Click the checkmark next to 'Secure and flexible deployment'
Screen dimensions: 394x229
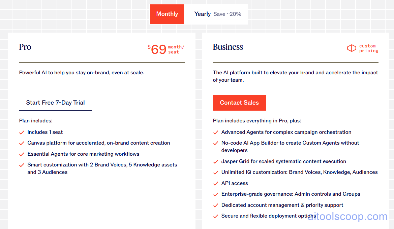[216, 216]
